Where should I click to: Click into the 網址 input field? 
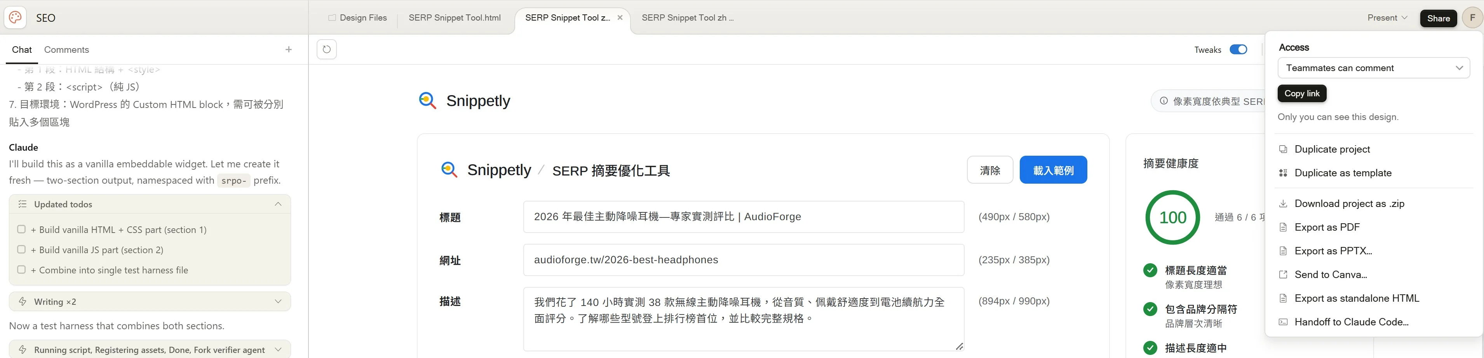tap(743, 260)
